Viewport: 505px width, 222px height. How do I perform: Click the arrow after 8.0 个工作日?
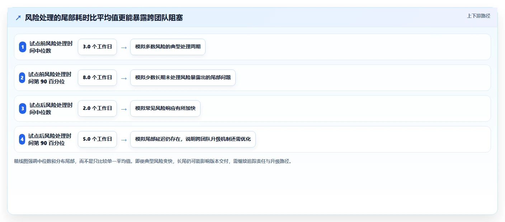coord(124,78)
